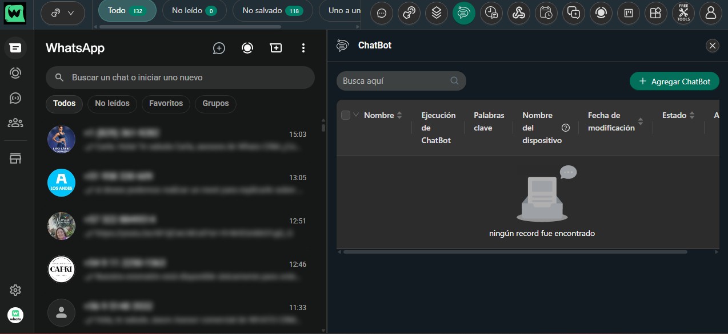This screenshot has width=728, height=334.
Task: Click the whato profile avatar
Action: pos(15,315)
